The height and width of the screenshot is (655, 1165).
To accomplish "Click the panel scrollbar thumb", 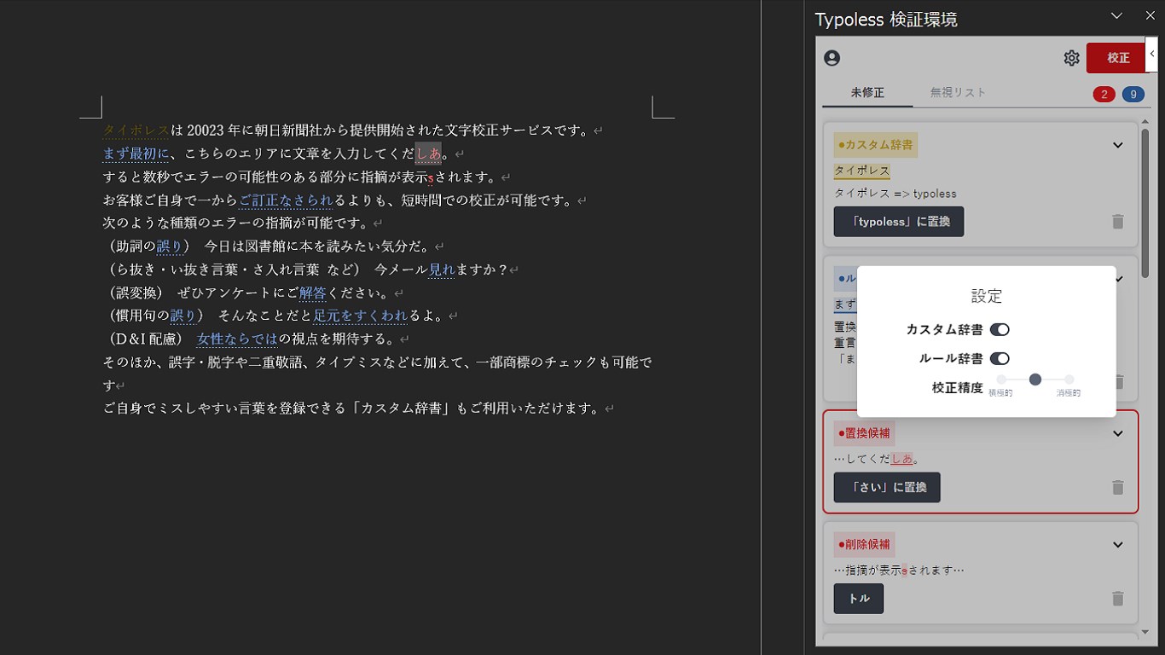I will [x=1145, y=203].
